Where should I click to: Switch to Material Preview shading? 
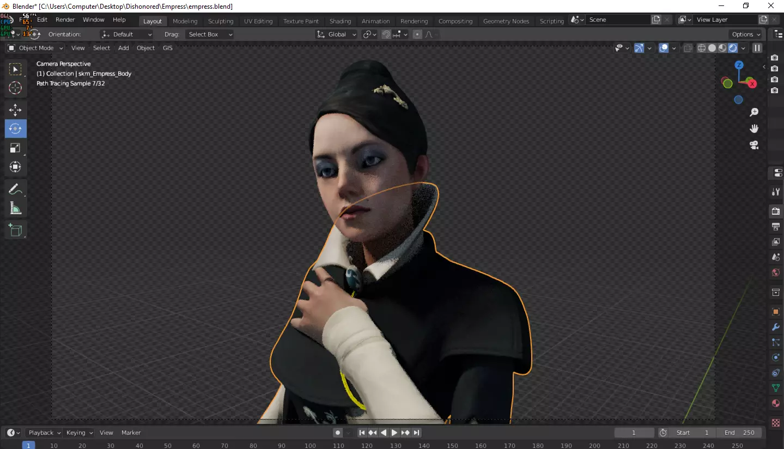click(x=722, y=48)
